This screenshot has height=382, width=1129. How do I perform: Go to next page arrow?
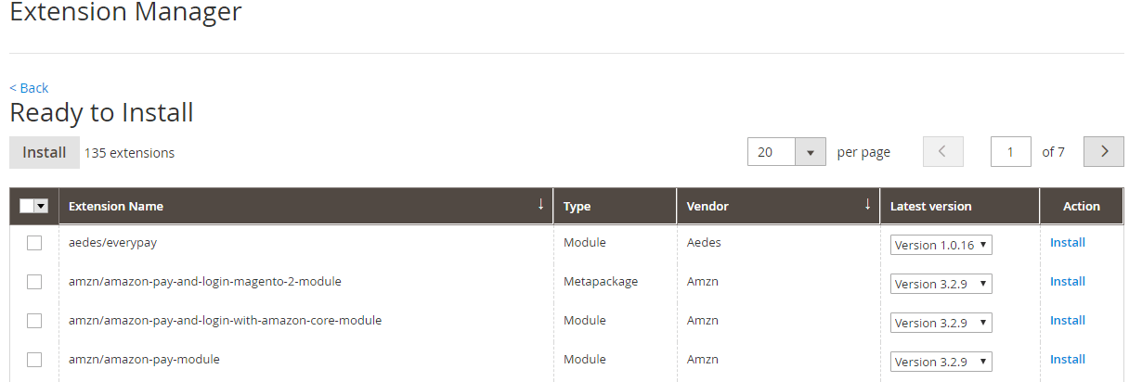point(1104,152)
